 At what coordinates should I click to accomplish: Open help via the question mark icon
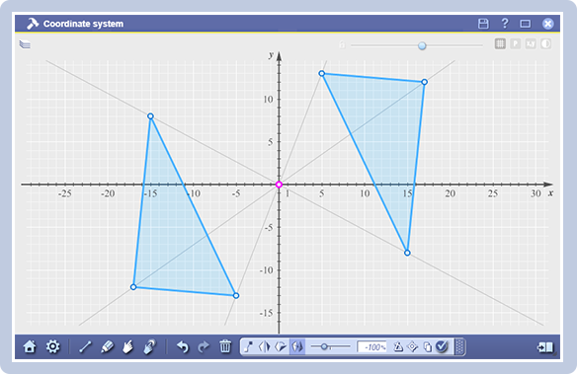(x=505, y=24)
